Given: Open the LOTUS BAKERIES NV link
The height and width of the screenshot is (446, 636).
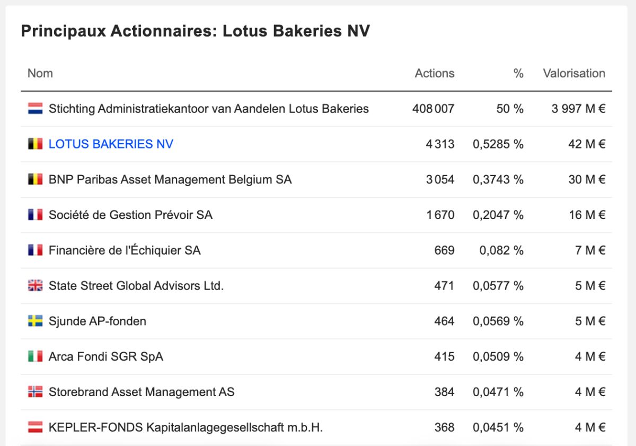Looking at the screenshot, I should click(x=111, y=144).
